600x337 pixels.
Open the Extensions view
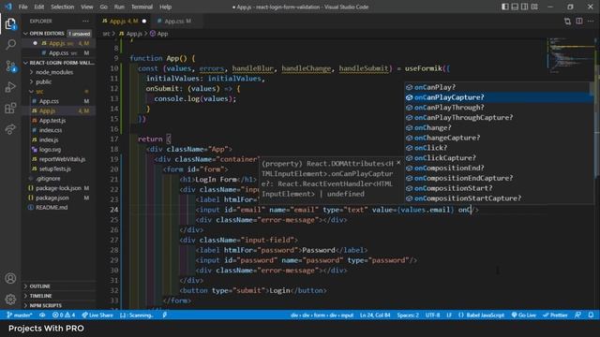click(x=10, y=109)
